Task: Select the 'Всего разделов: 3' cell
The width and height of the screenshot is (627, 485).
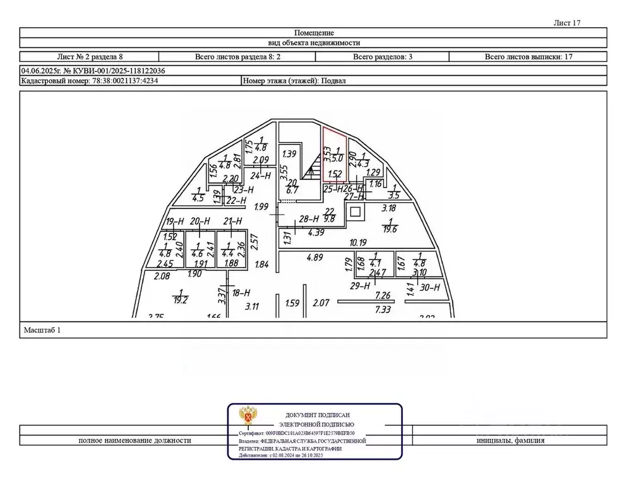Action: [x=383, y=56]
